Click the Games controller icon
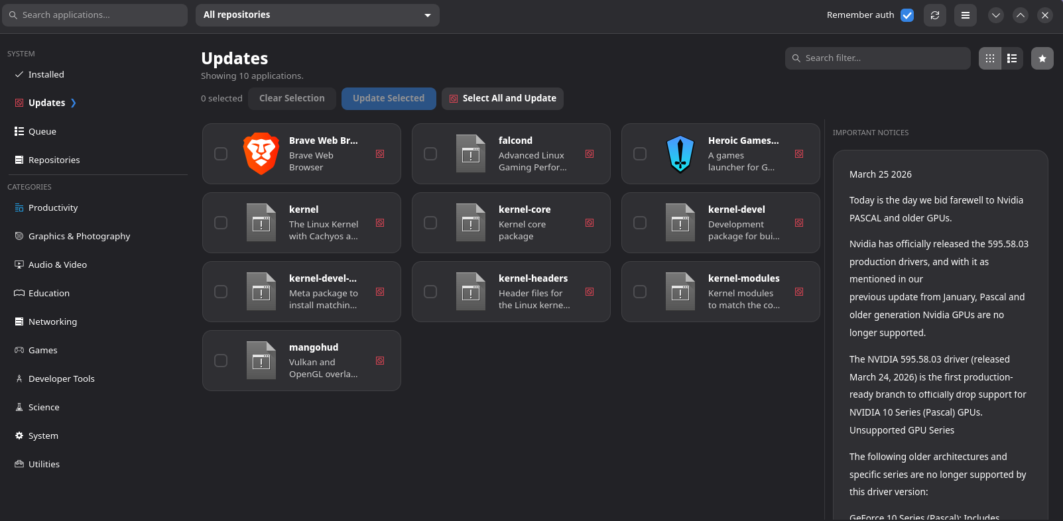1063x521 pixels. pos(19,350)
